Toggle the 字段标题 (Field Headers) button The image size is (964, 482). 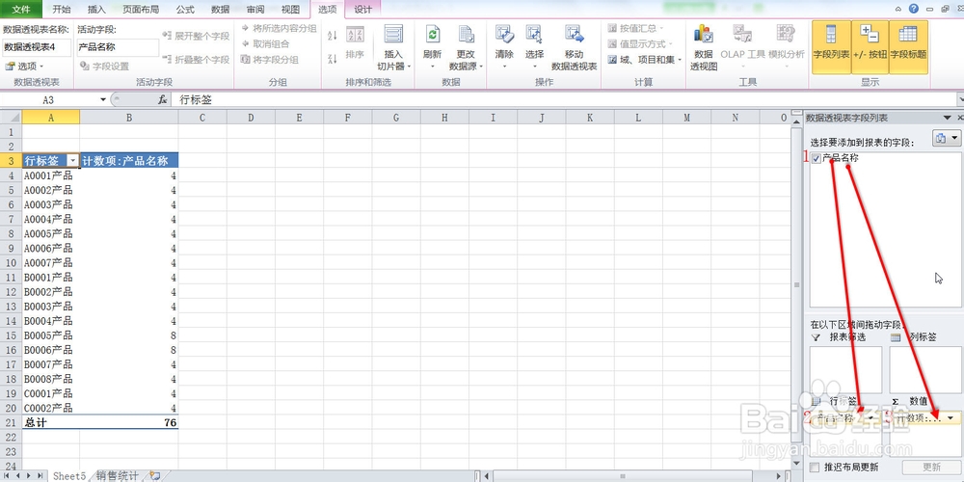pyautogui.click(x=908, y=47)
